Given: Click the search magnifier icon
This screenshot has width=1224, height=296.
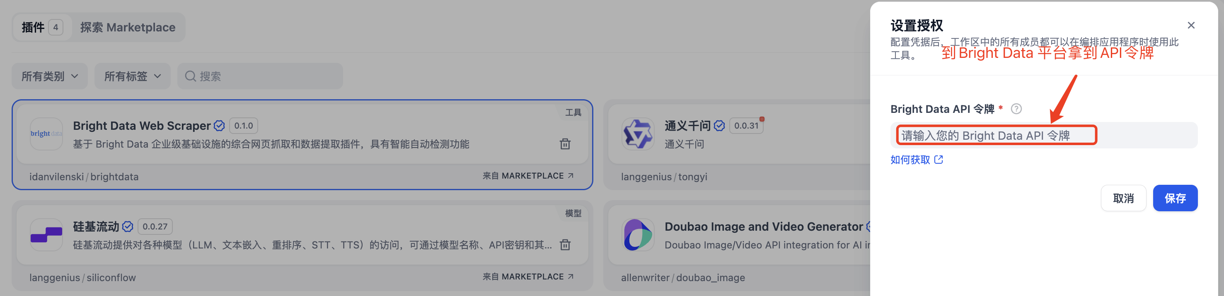Looking at the screenshot, I should (191, 76).
